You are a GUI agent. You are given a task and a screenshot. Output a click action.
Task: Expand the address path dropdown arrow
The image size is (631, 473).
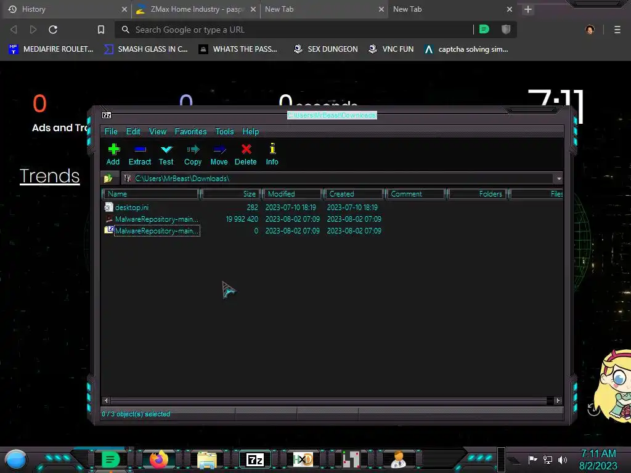[x=559, y=179]
